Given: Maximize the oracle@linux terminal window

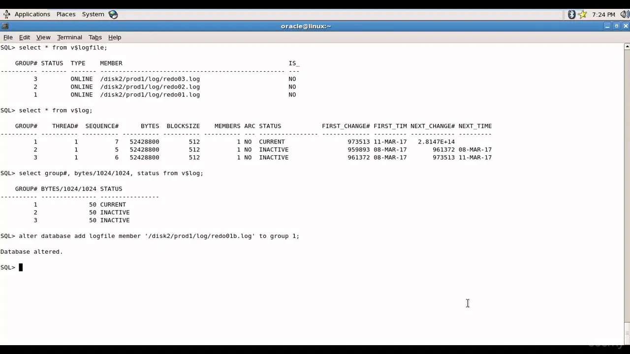Looking at the screenshot, I should point(616,26).
